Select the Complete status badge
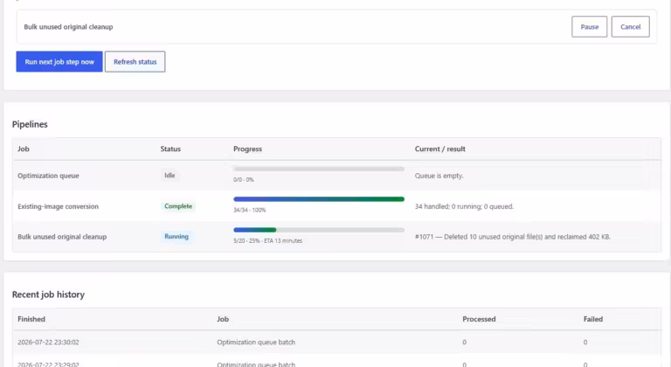 [x=178, y=206]
